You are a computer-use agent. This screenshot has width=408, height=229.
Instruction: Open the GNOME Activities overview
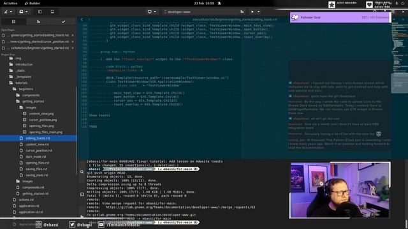[10, 3]
